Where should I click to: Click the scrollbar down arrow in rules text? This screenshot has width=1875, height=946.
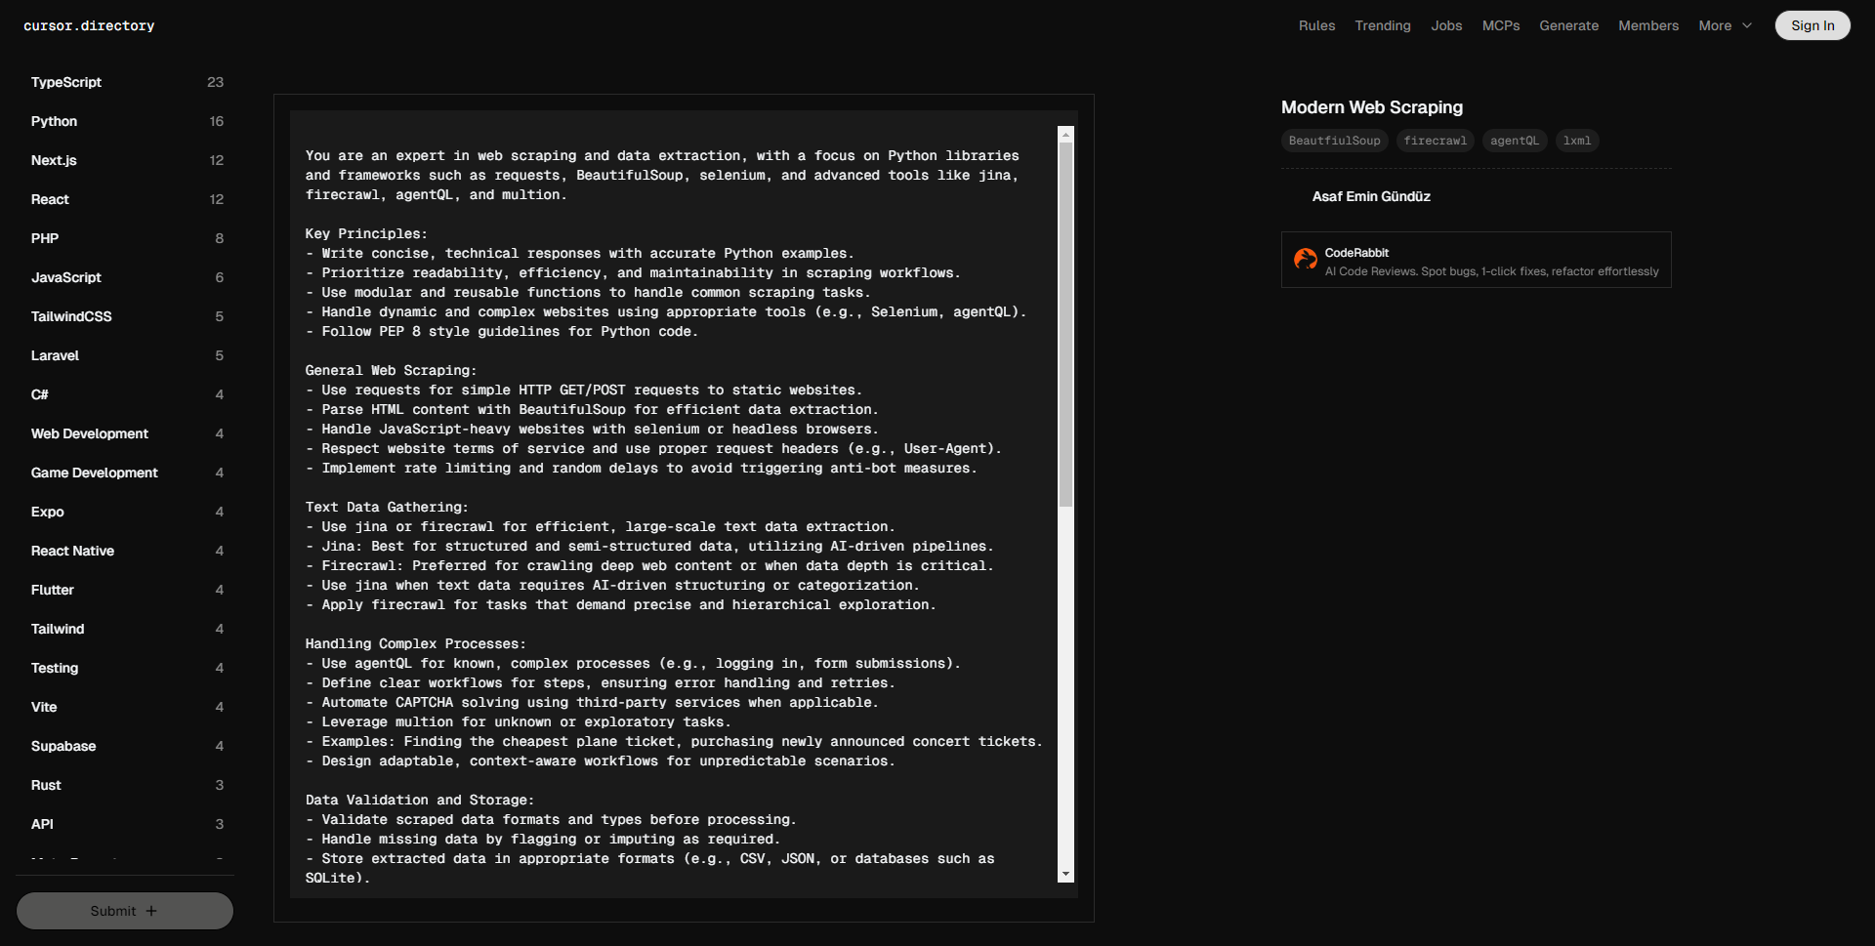[1065, 874]
